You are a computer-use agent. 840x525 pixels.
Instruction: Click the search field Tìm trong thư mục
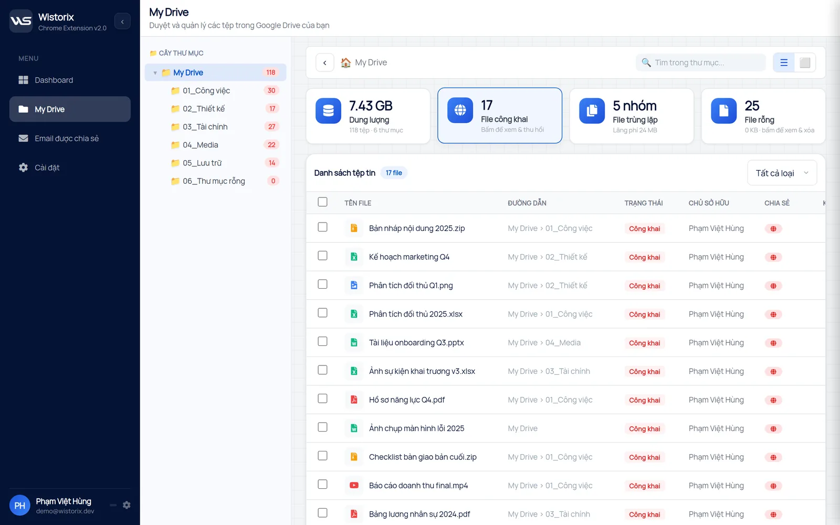pyautogui.click(x=701, y=62)
